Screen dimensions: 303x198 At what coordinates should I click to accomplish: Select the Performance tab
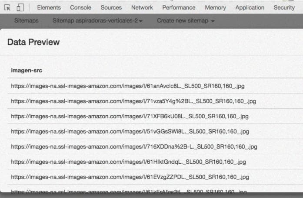[x=179, y=7]
